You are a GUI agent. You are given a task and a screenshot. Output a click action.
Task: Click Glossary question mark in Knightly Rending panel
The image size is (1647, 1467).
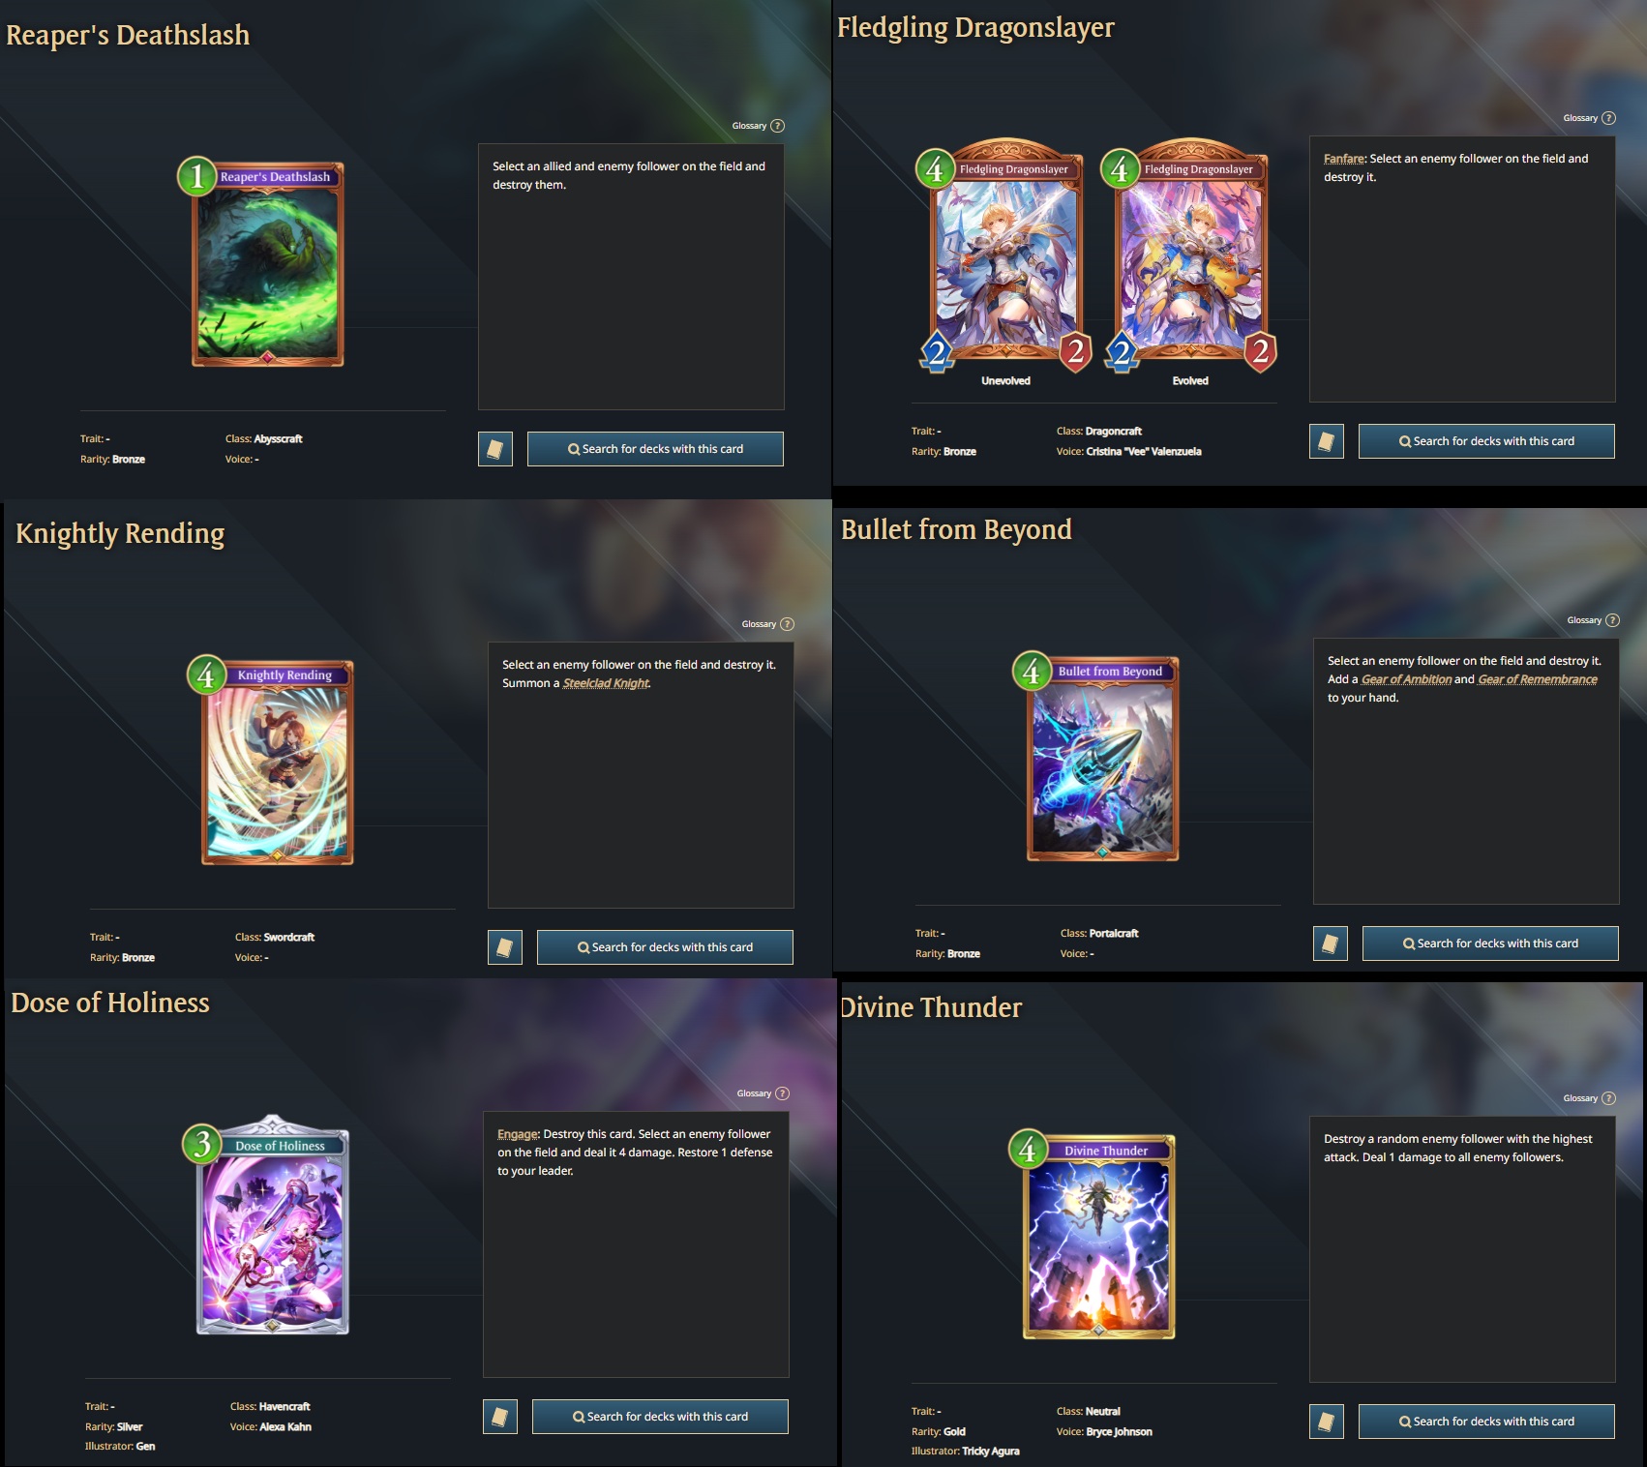[787, 624]
